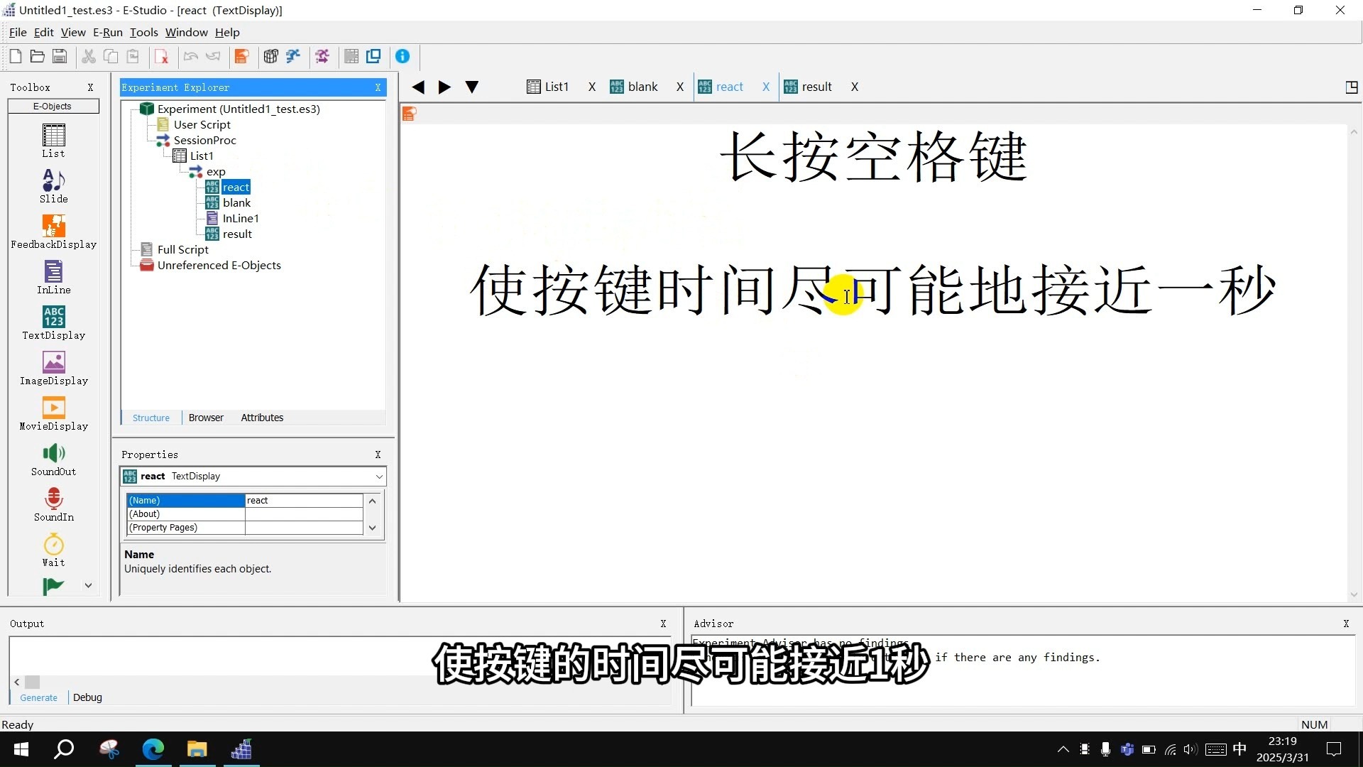Open the Debug output tab
This screenshot has width=1363, height=767.
pos(87,697)
